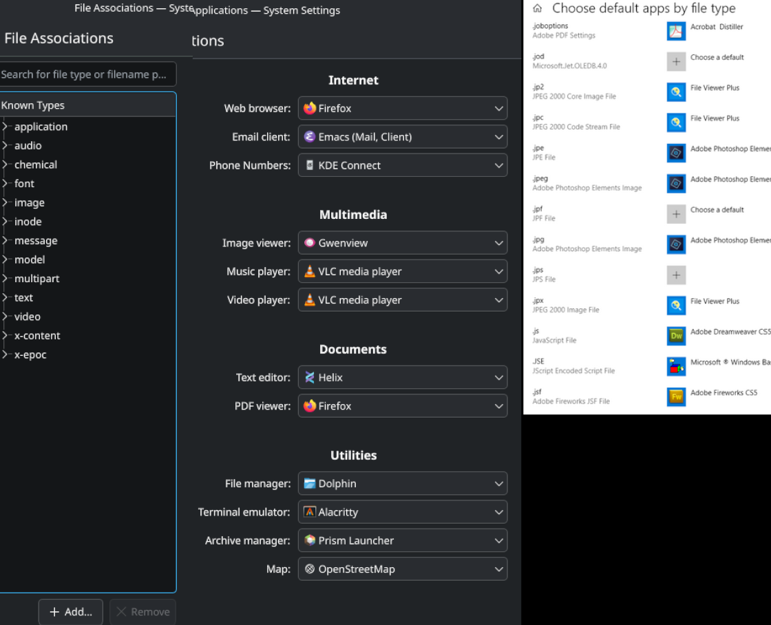Click the Dreamweaver icon for .js
The height and width of the screenshot is (625, 771).
(676, 337)
